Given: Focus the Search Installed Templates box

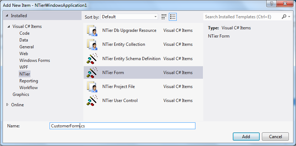Looking at the screenshot, I should point(242,17).
